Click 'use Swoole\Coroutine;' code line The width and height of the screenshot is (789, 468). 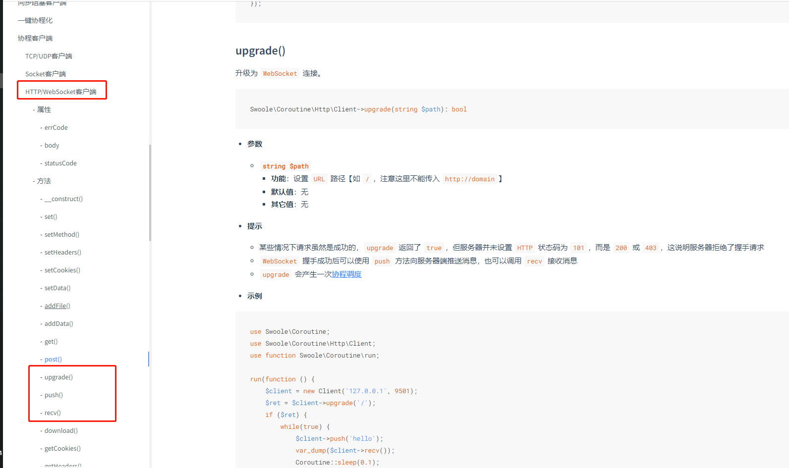click(x=290, y=332)
